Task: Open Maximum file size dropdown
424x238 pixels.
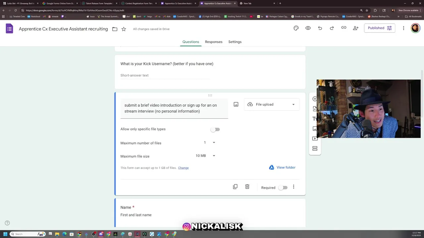Action: coord(205,156)
